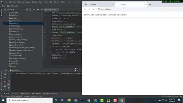Click Chrome forward arrow button

pyautogui.click(x=89, y=9)
